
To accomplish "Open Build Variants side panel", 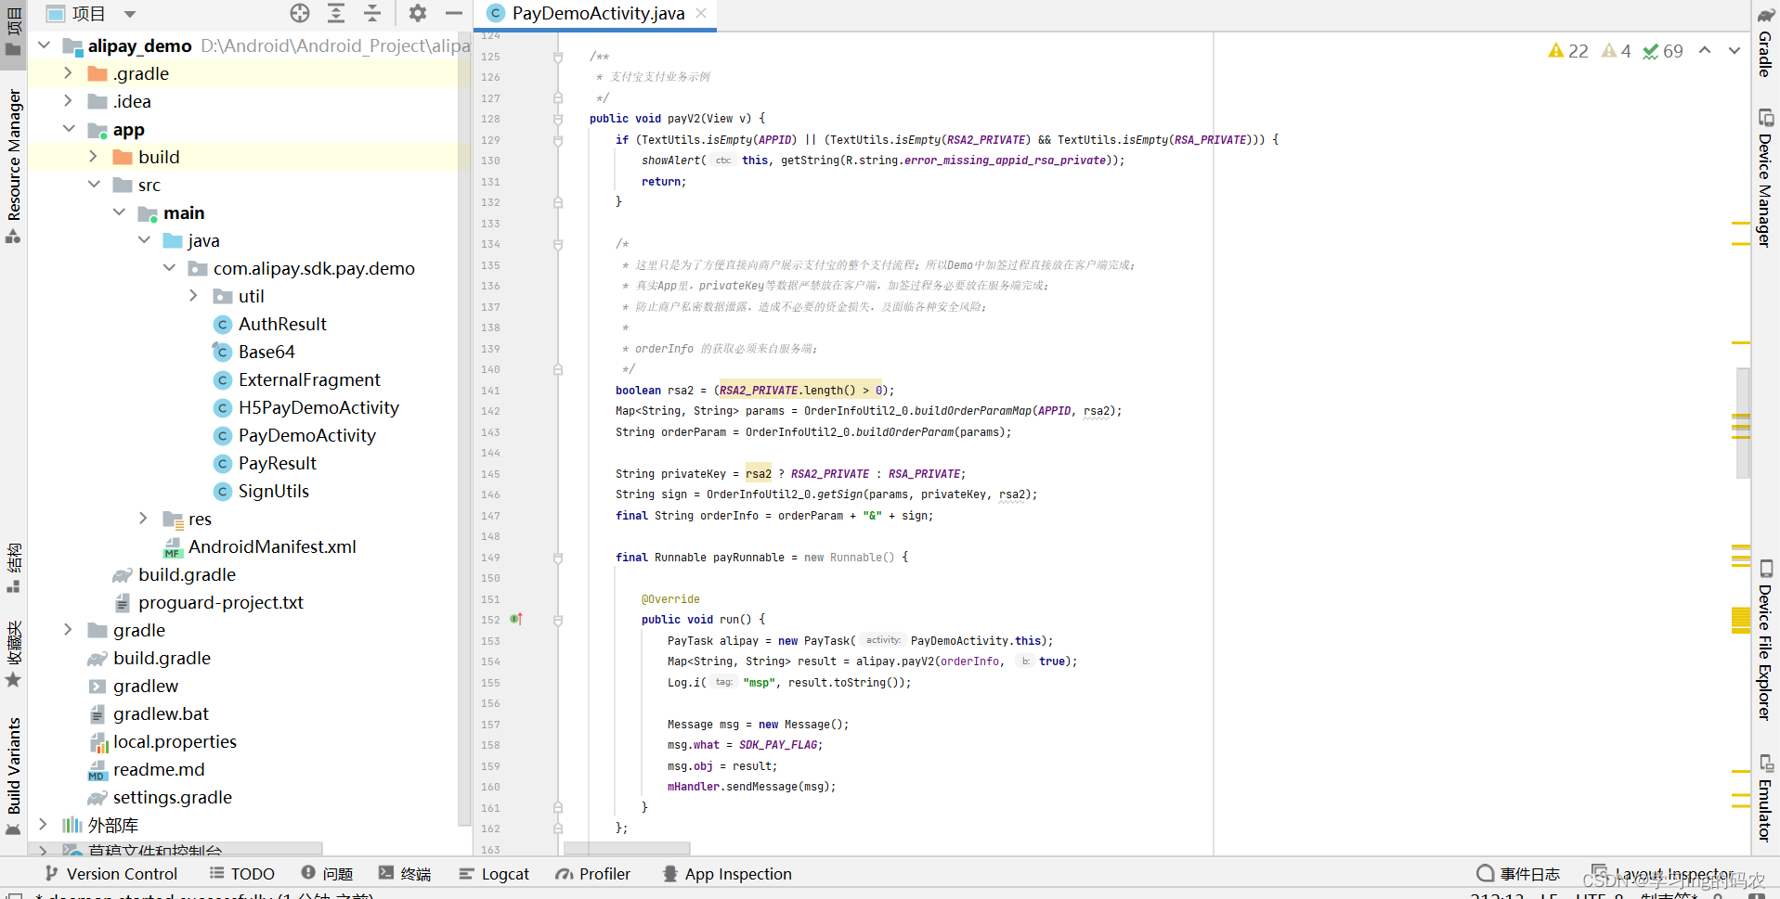I will tap(14, 777).
